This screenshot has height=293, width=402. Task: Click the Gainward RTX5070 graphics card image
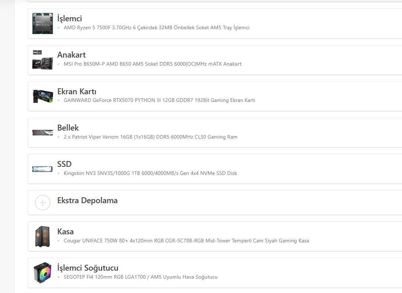43,96
